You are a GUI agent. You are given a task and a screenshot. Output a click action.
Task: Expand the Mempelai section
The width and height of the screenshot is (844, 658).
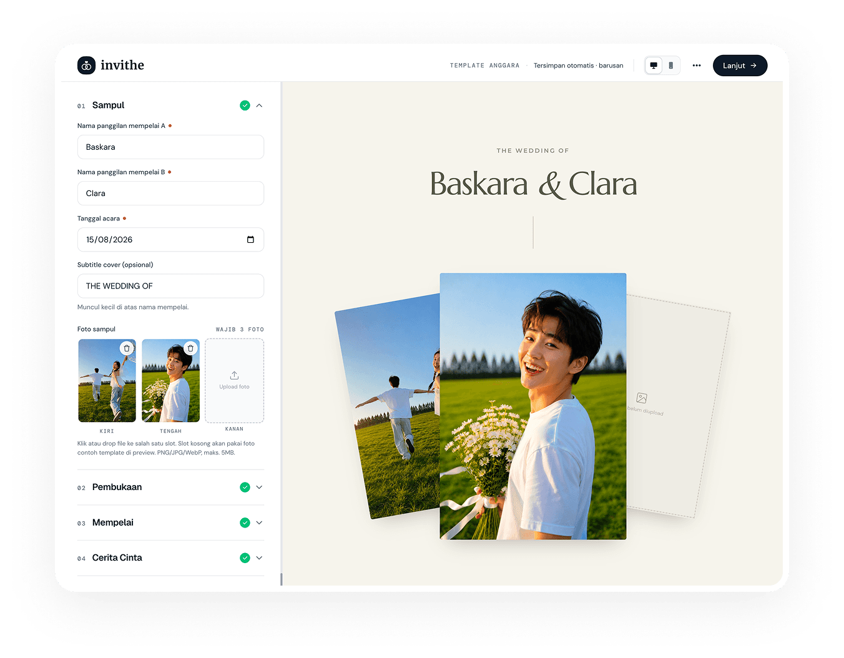(259, 523)
